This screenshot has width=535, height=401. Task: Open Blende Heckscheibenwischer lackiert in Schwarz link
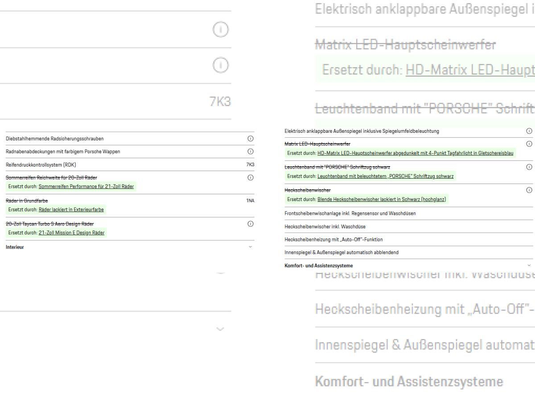pyautogui.click(x=383, y=199)
